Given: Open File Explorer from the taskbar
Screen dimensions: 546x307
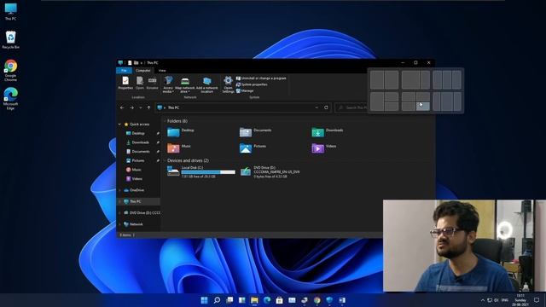Looking at the screenshot, I should click(x=254, y=300).
